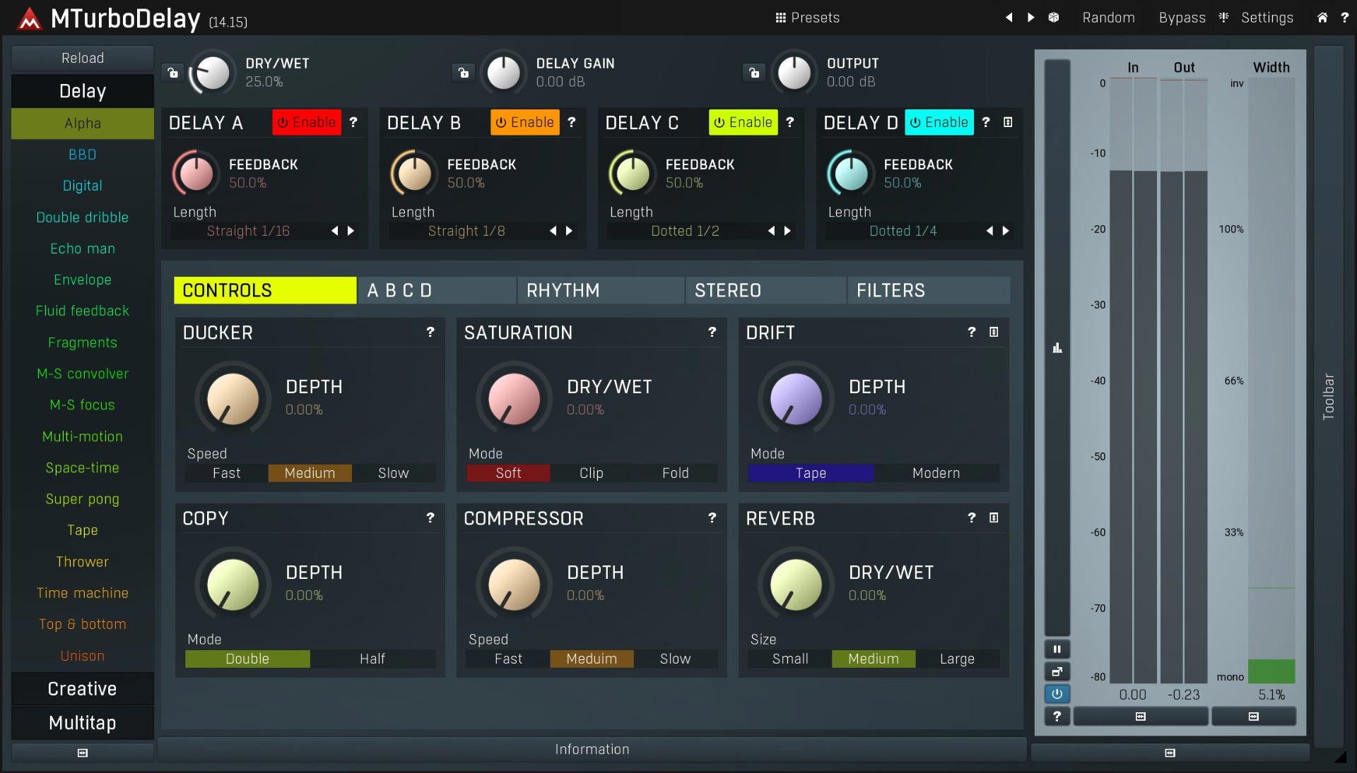Screen dimensions: 1357x773
Task: Open the vertical Toolbar strip
Action: tap(1329, 397)
